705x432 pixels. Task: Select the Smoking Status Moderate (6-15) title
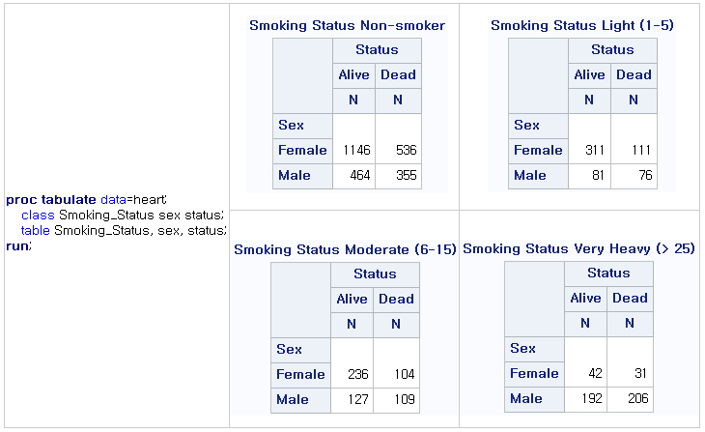345,249
